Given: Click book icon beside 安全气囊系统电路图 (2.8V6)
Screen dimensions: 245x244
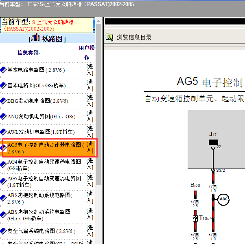Looking at the screenshot, I should click(3, 231).
